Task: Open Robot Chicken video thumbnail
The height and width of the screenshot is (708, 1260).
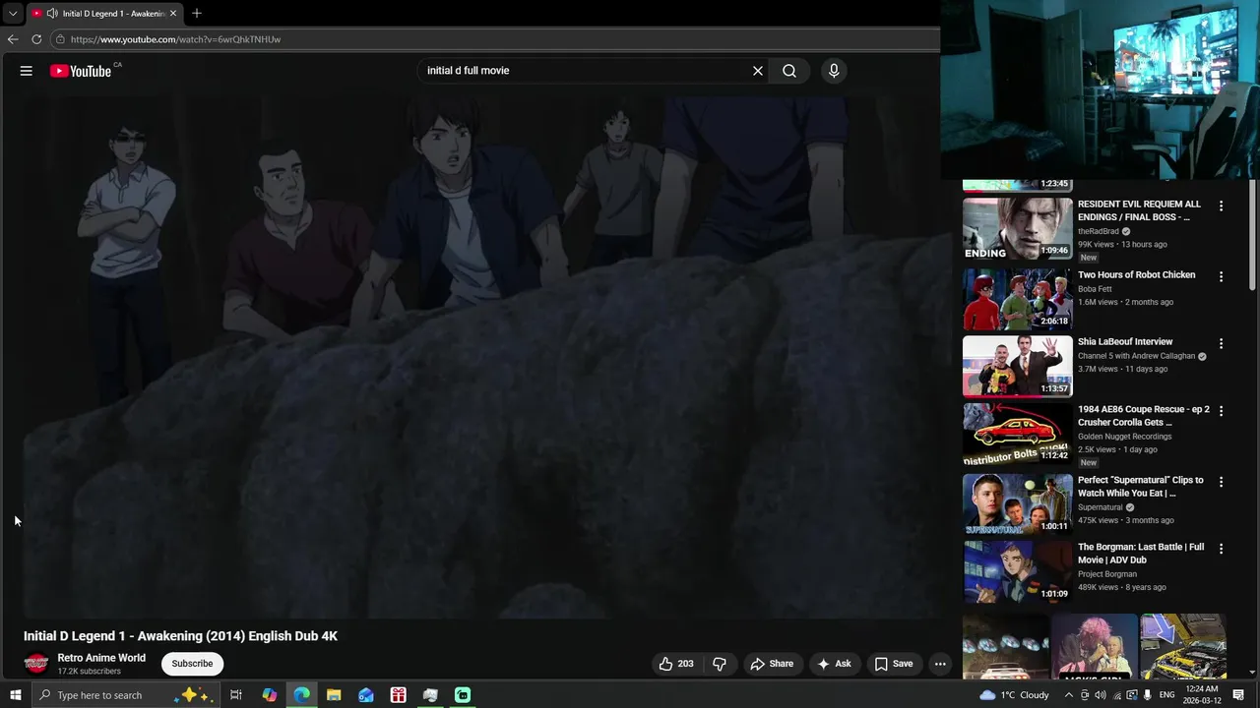Action: [1018, 299]
